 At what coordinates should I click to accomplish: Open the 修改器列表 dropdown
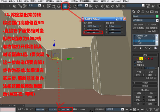[x=157, y=20]
